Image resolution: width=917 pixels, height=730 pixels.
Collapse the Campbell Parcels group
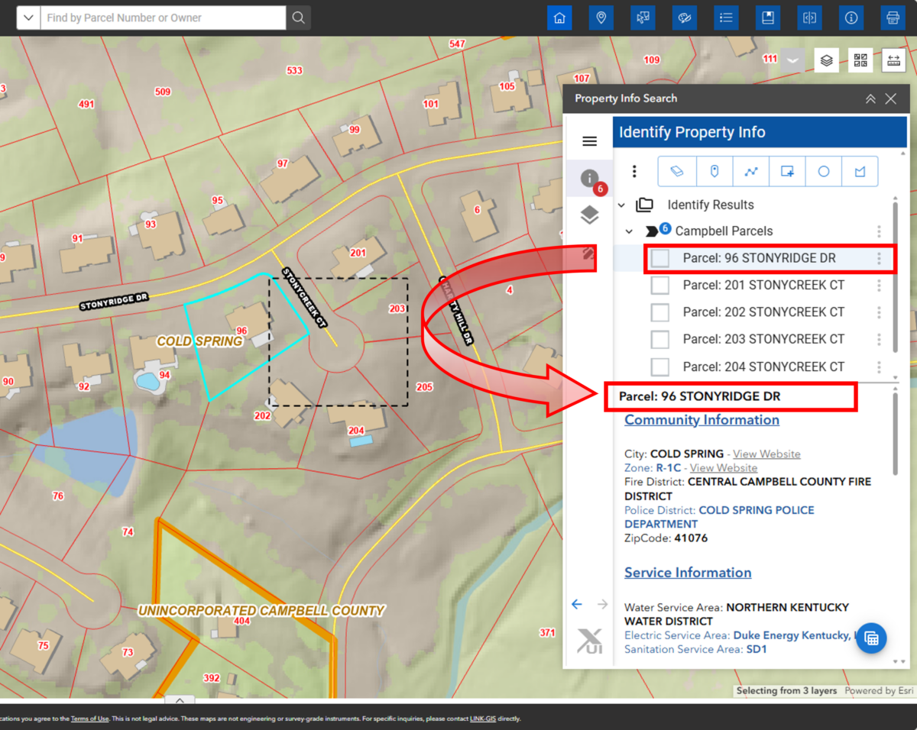point(629,231)
